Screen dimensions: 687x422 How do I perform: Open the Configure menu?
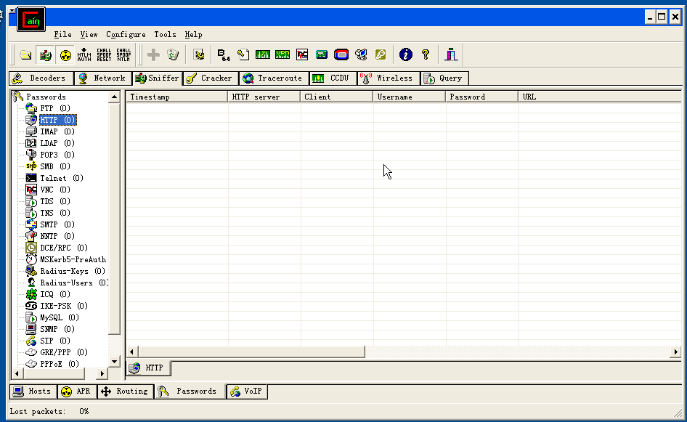coord(126,34)
